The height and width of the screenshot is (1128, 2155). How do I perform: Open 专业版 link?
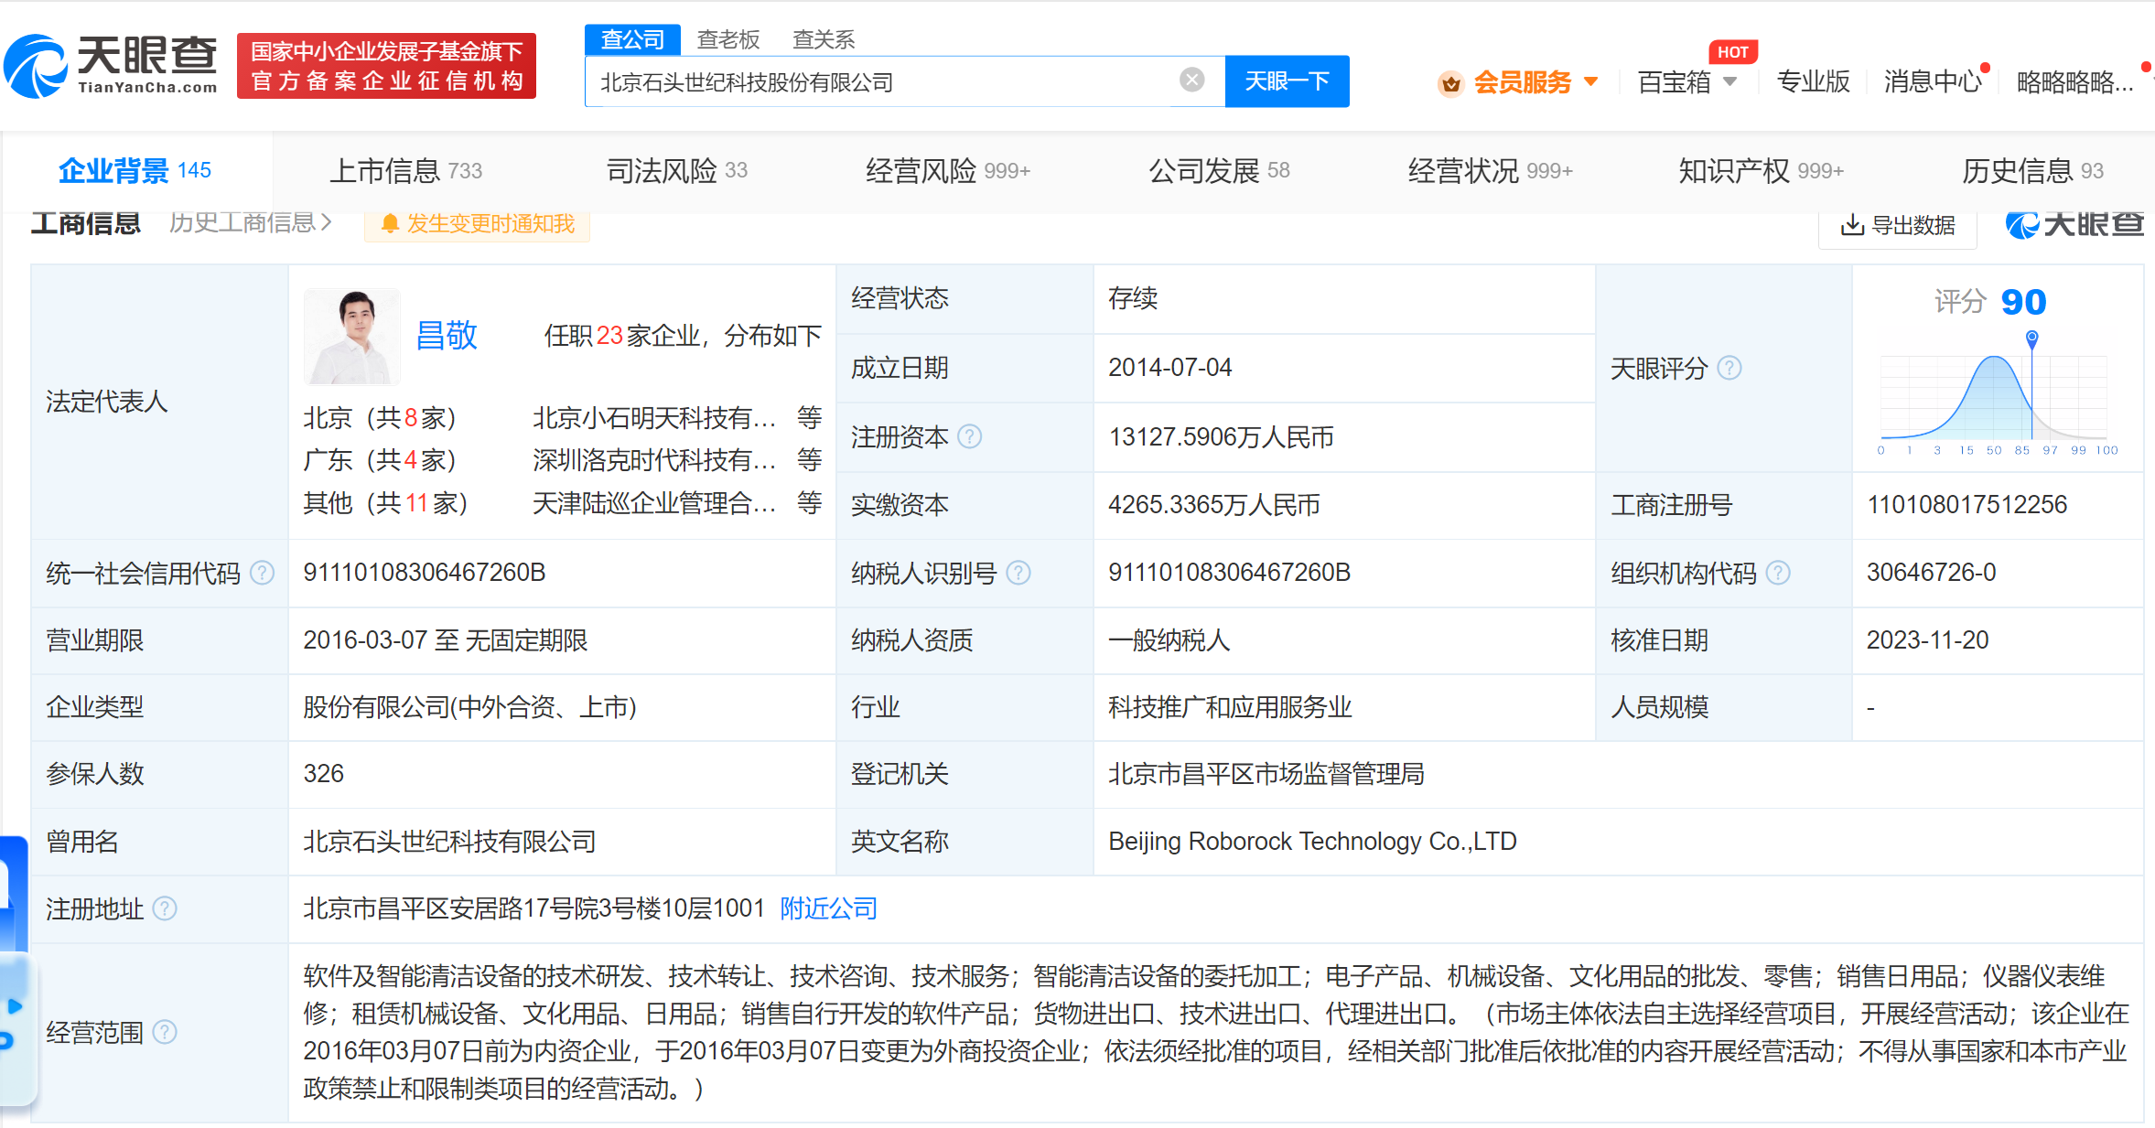pos(1813,81)
